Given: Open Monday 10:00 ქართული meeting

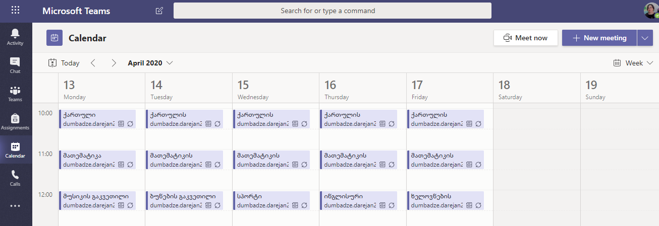Looking at the screenshot, I should pyautogui.click(x=97, y=119).
